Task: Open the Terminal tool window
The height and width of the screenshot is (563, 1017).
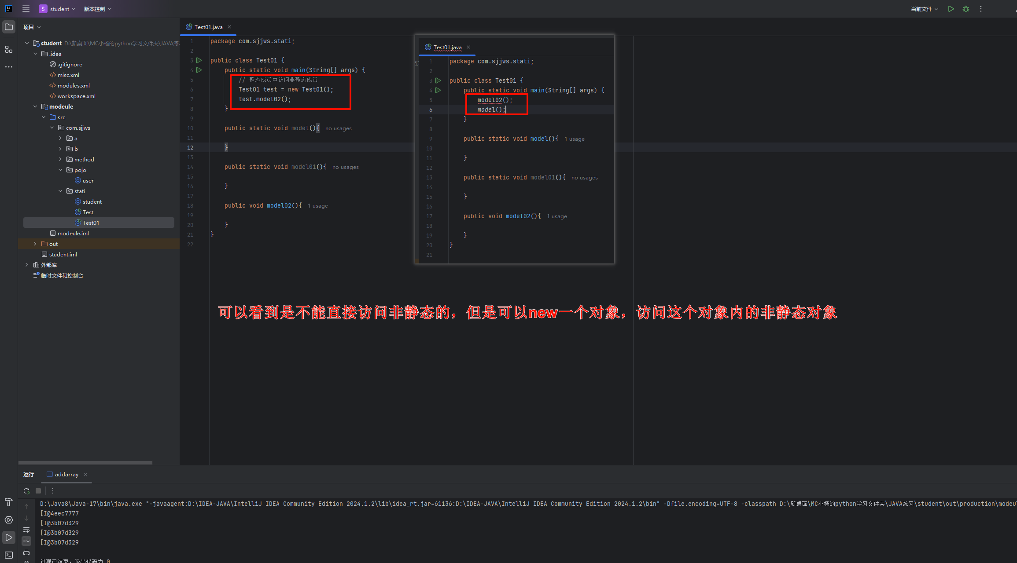Action: tap(8, 555)
